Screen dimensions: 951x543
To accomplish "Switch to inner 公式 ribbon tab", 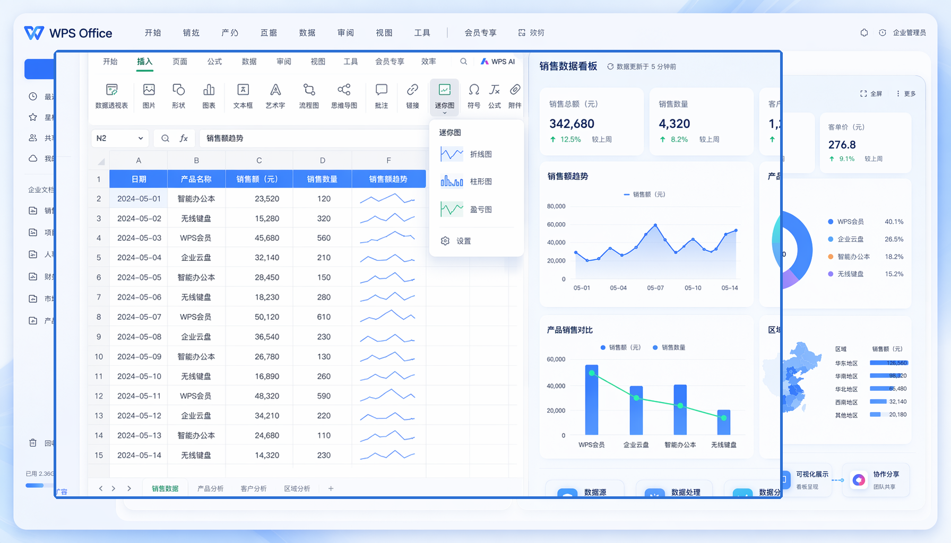I will tap(214, 62).
